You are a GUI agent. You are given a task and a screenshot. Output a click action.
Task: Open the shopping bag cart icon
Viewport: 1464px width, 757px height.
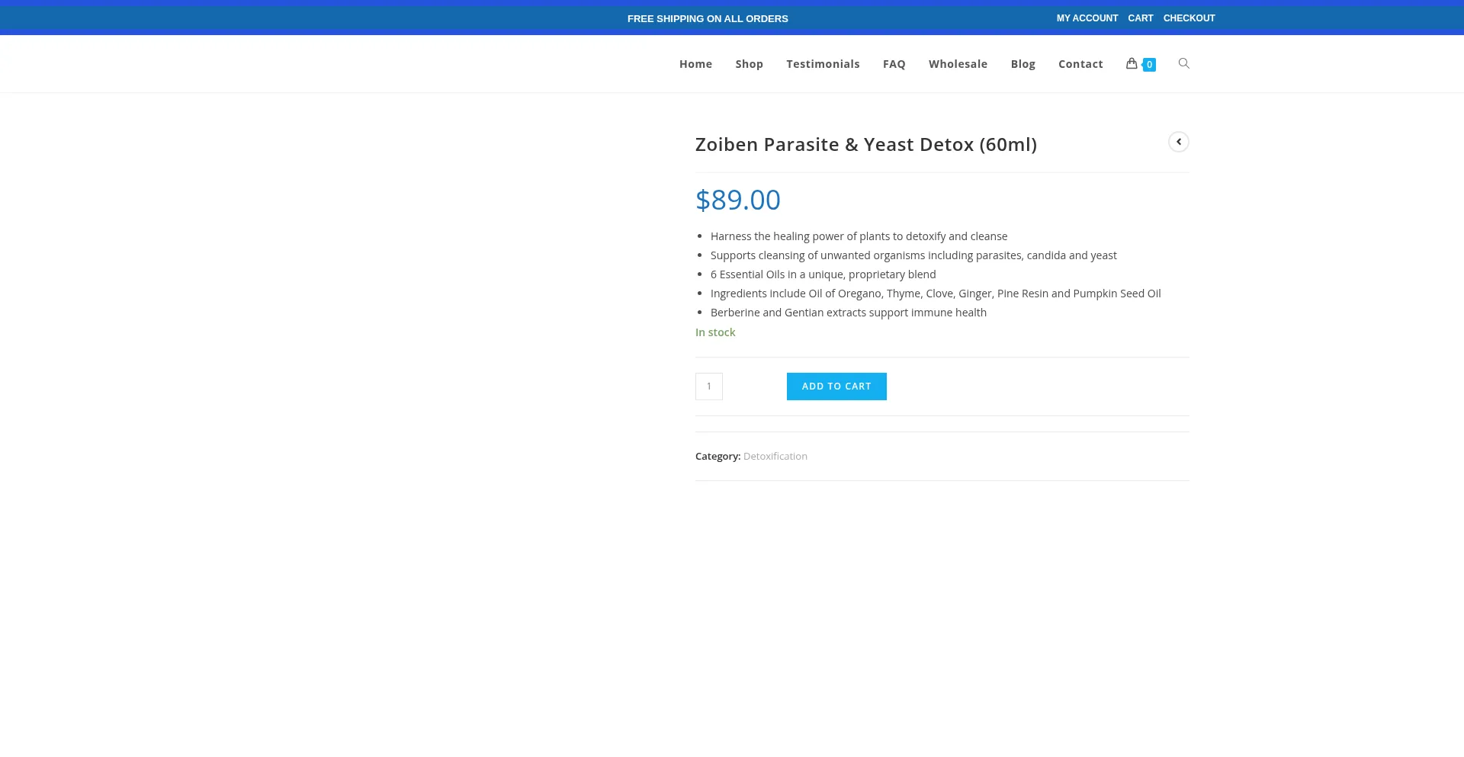[x=1132, y=64]
